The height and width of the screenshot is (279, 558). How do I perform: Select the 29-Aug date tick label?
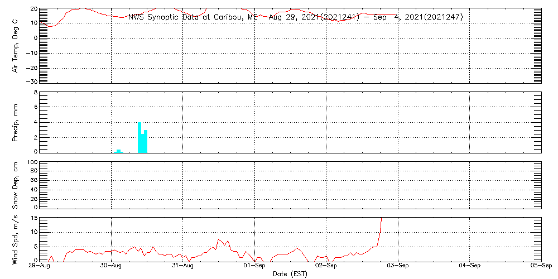tap(40, 266)
